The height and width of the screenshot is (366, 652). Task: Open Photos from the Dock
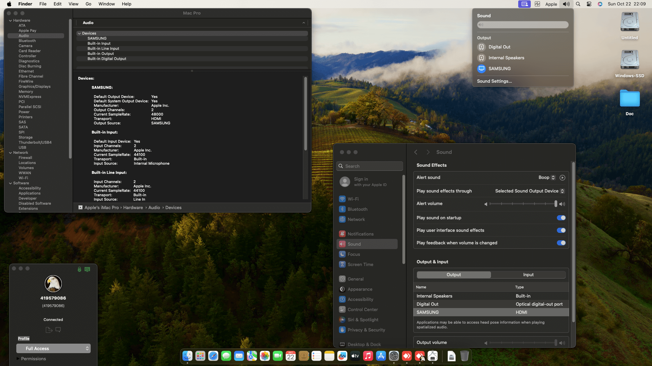click(265, 356)
